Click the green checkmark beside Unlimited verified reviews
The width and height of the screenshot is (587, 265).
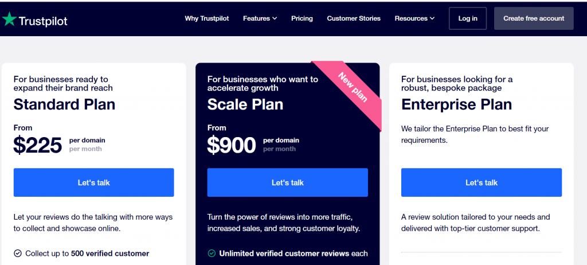tap(212, 253)
